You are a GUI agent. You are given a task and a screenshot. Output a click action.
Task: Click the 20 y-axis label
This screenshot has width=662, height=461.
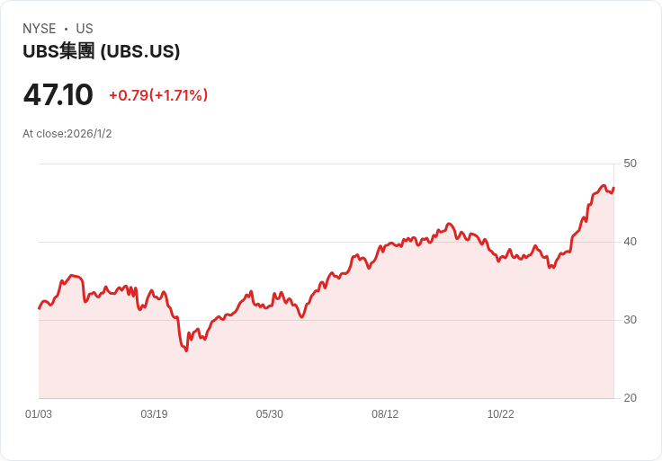coord(631,398)
